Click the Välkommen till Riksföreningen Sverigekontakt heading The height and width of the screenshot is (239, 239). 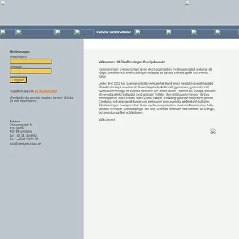[x=131, y=62]
